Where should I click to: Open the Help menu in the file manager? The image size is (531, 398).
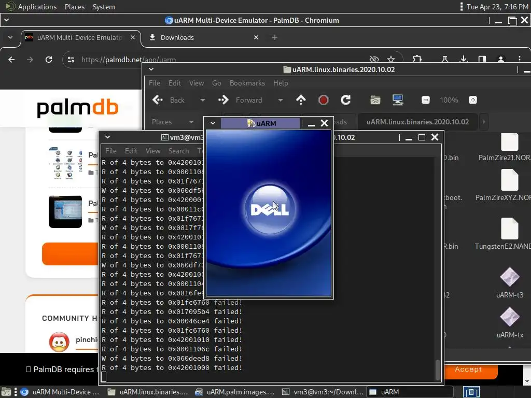pyautogui.click(x=281, y=83)
